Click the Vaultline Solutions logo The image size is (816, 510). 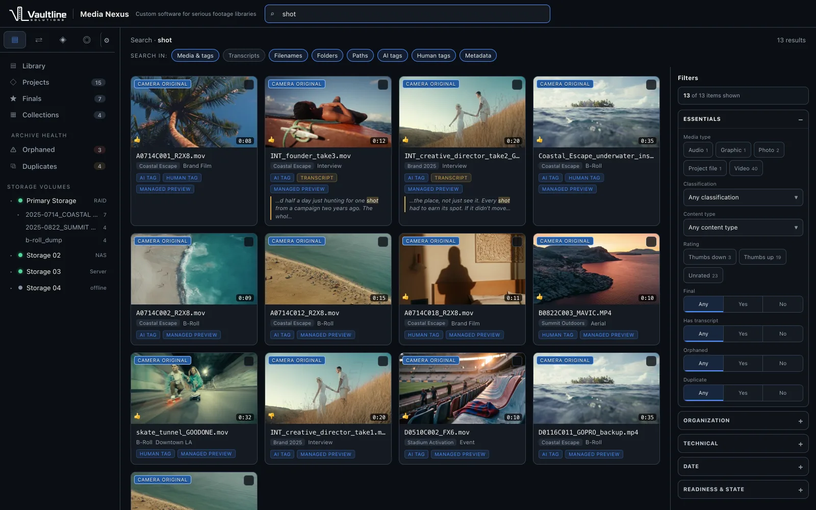click(38, 14)
